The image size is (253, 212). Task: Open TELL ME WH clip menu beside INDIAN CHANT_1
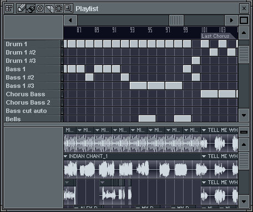[x=204, y=156]
